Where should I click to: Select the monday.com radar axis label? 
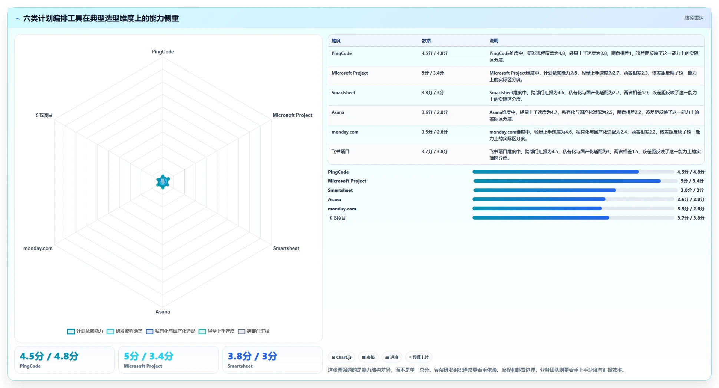(38, 248)
